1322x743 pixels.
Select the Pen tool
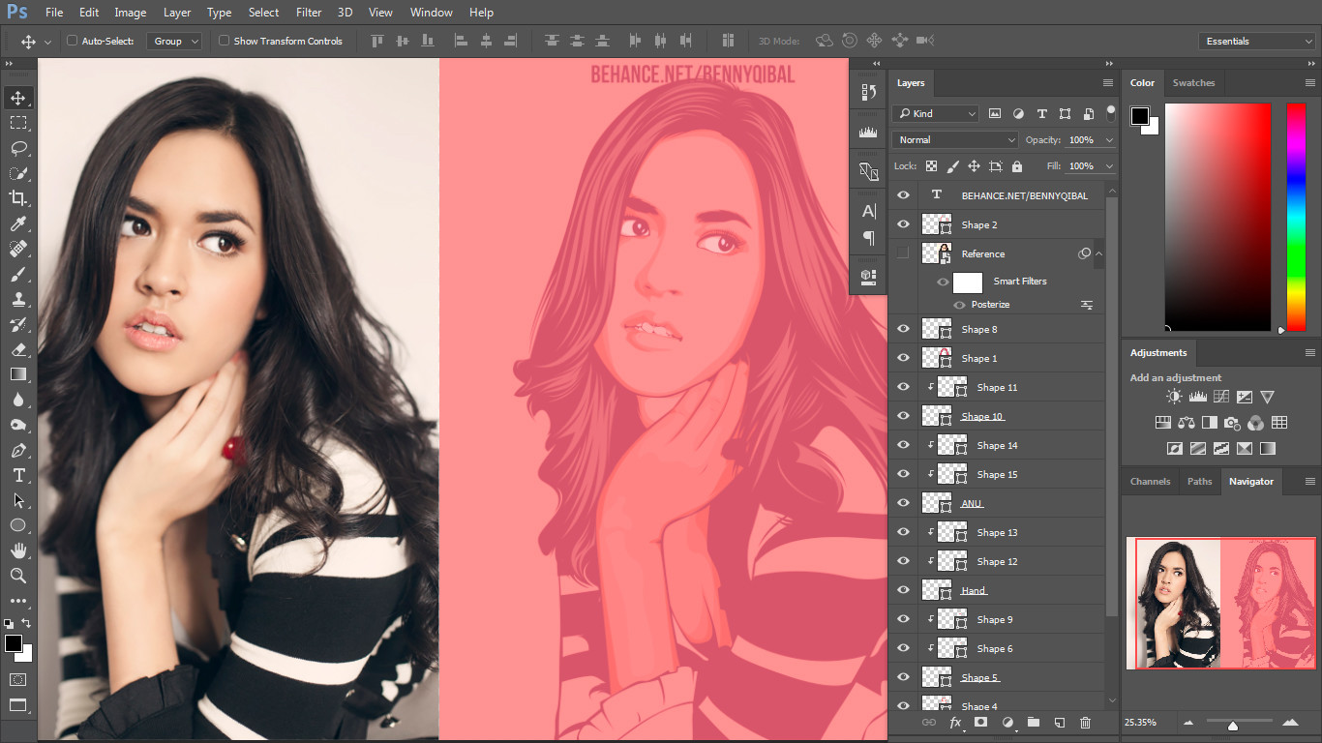[18, 451]
